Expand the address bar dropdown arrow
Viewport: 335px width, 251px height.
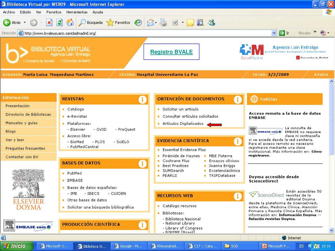pos(274,33)
